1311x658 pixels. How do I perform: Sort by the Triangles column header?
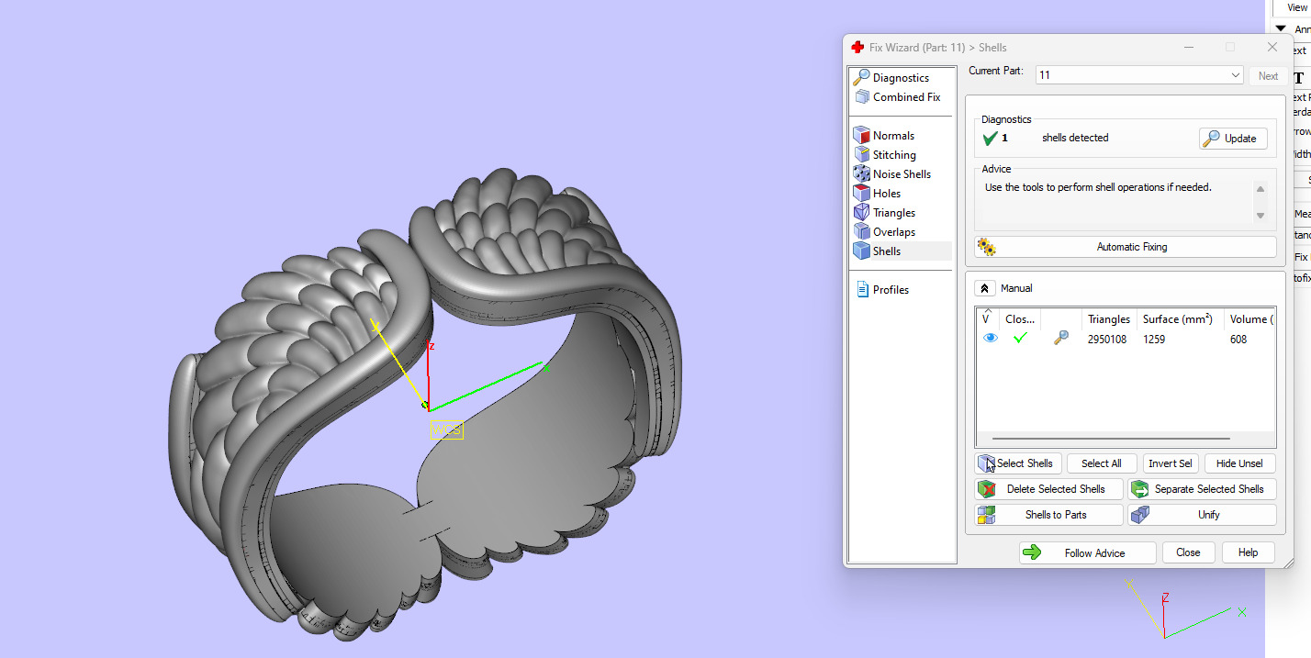pos(1108,319)
